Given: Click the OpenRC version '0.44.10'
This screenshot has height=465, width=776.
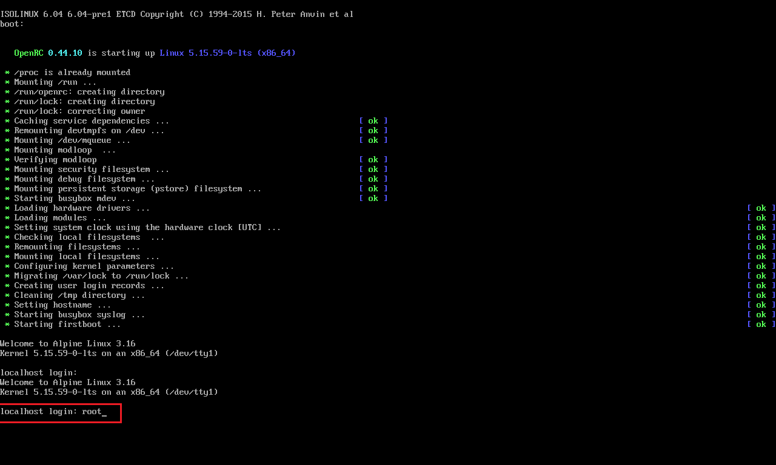Looking at the screenshot, I should (65, 53).
